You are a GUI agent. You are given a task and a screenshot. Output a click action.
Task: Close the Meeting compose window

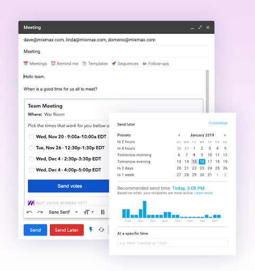208,28
